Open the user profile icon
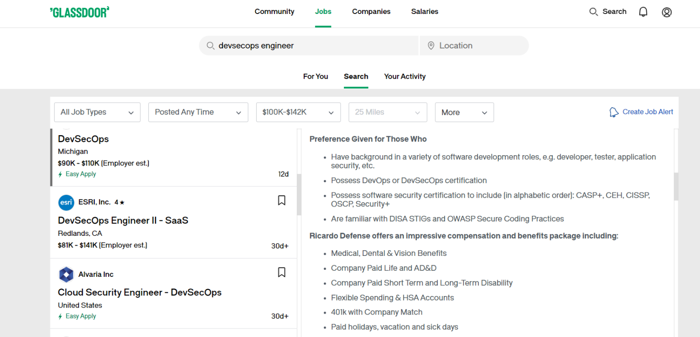This screenshot has height=337, width=700. tap(667, 12)
